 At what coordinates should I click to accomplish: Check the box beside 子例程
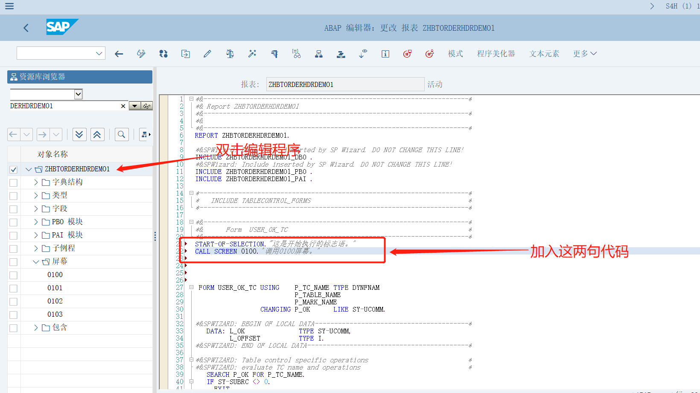tap(14, 249)
